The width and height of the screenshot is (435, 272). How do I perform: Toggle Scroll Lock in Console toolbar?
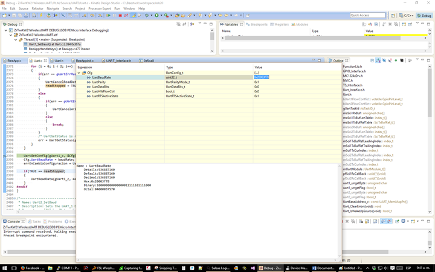pyautogui.click(x=367, y=221)
